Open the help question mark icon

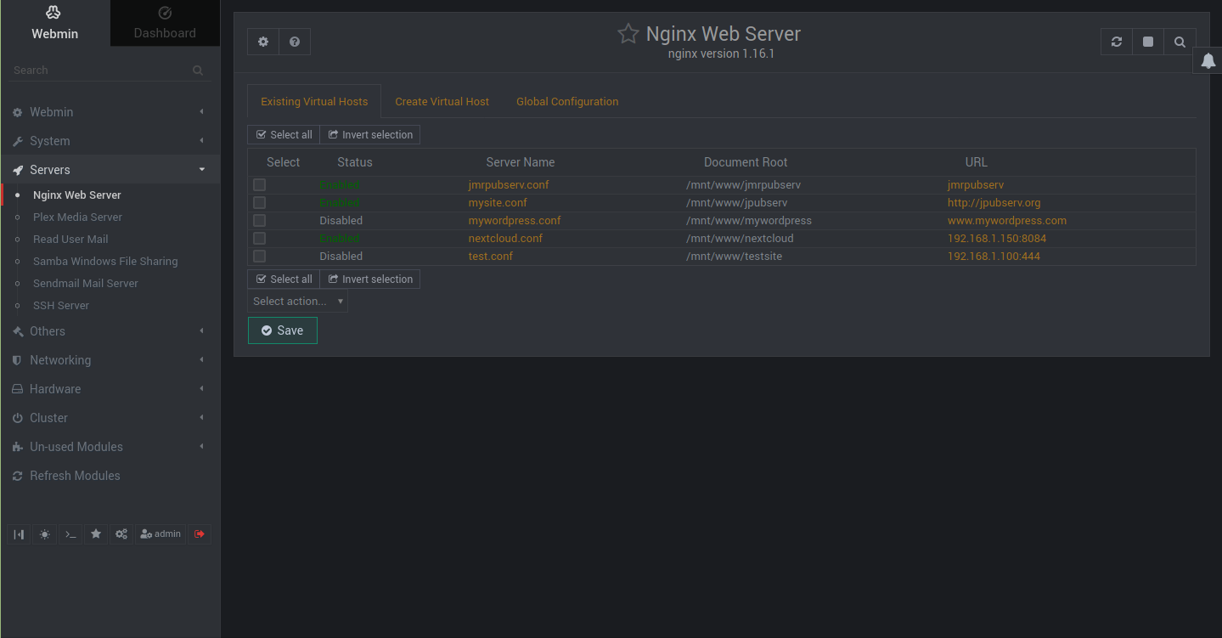[295, 42]
